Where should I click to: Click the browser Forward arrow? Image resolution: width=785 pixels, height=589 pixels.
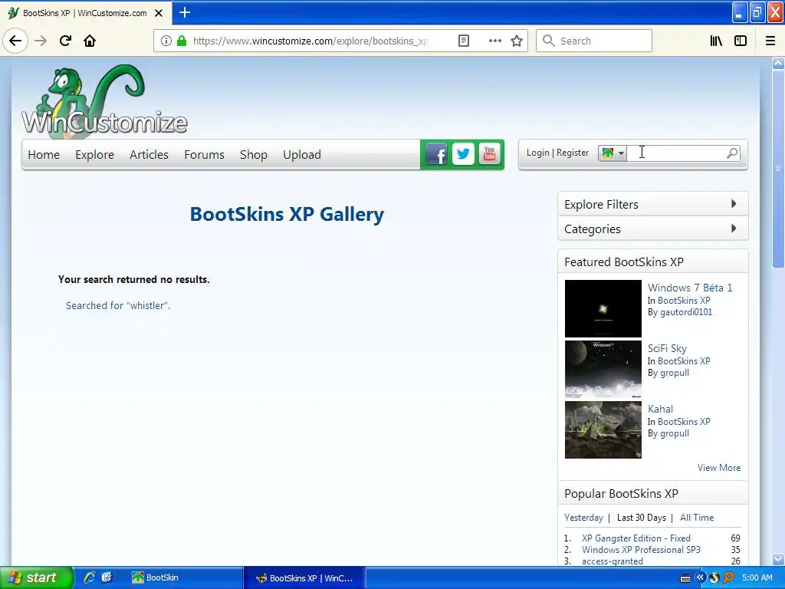tap(41, 41)
